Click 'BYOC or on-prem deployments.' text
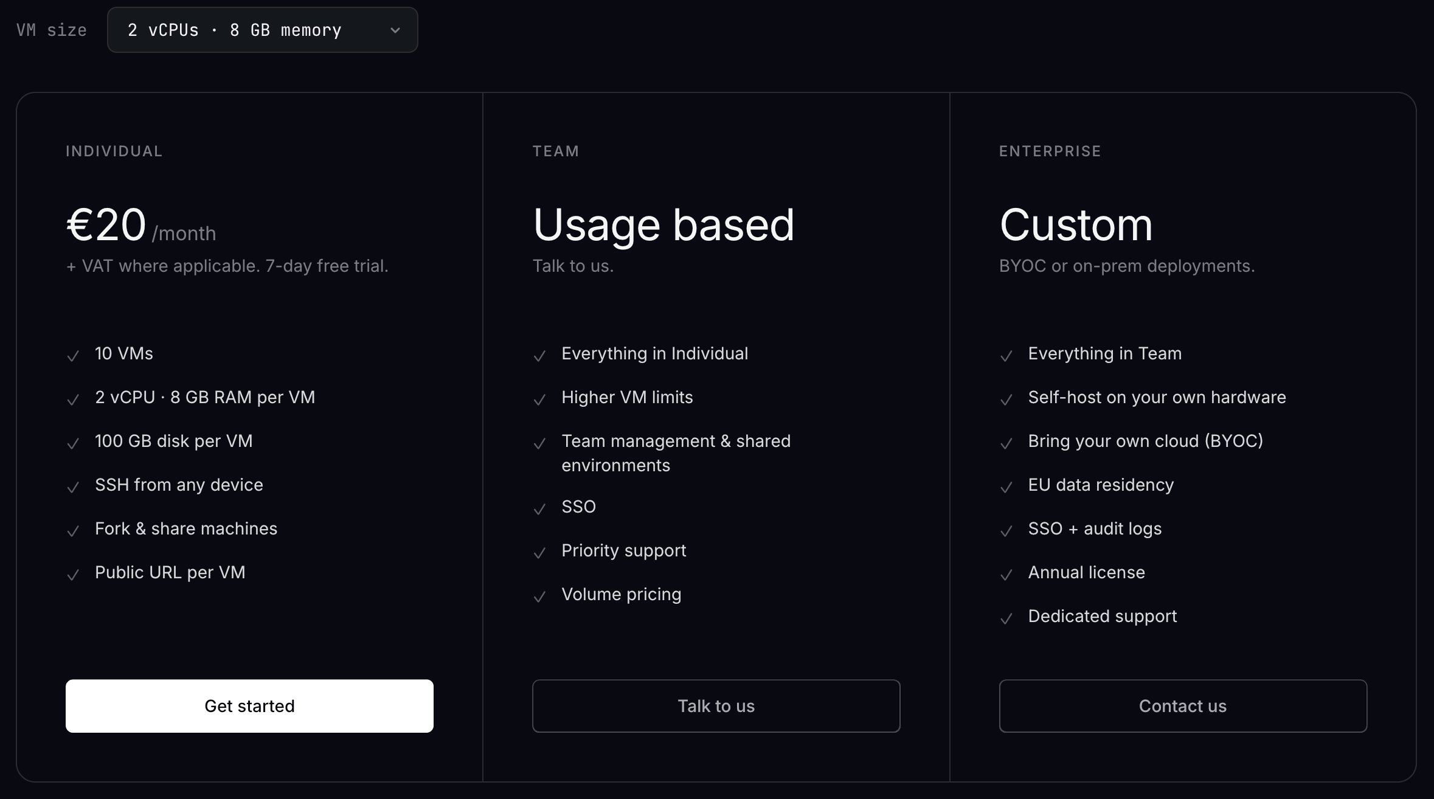 [x=1127, y=266]
